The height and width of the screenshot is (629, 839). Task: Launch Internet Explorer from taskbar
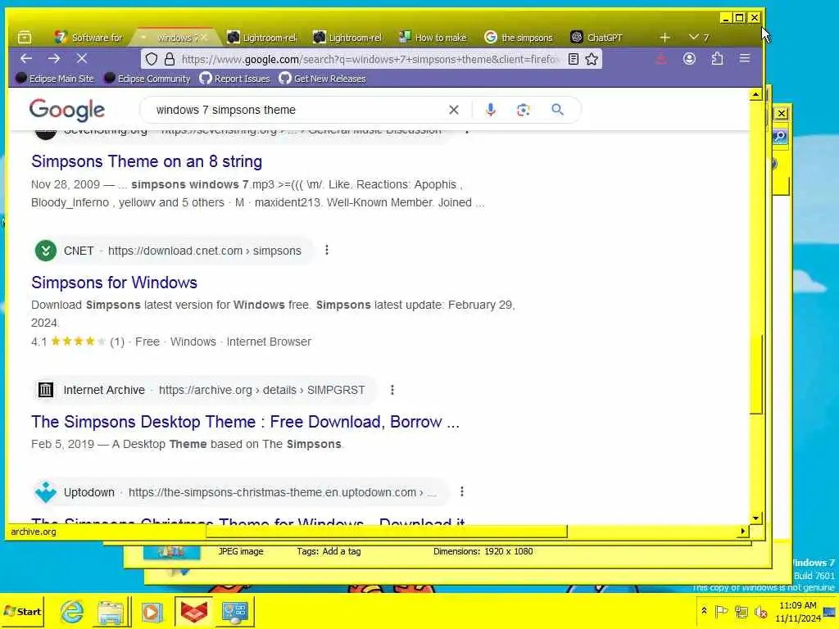72,611
